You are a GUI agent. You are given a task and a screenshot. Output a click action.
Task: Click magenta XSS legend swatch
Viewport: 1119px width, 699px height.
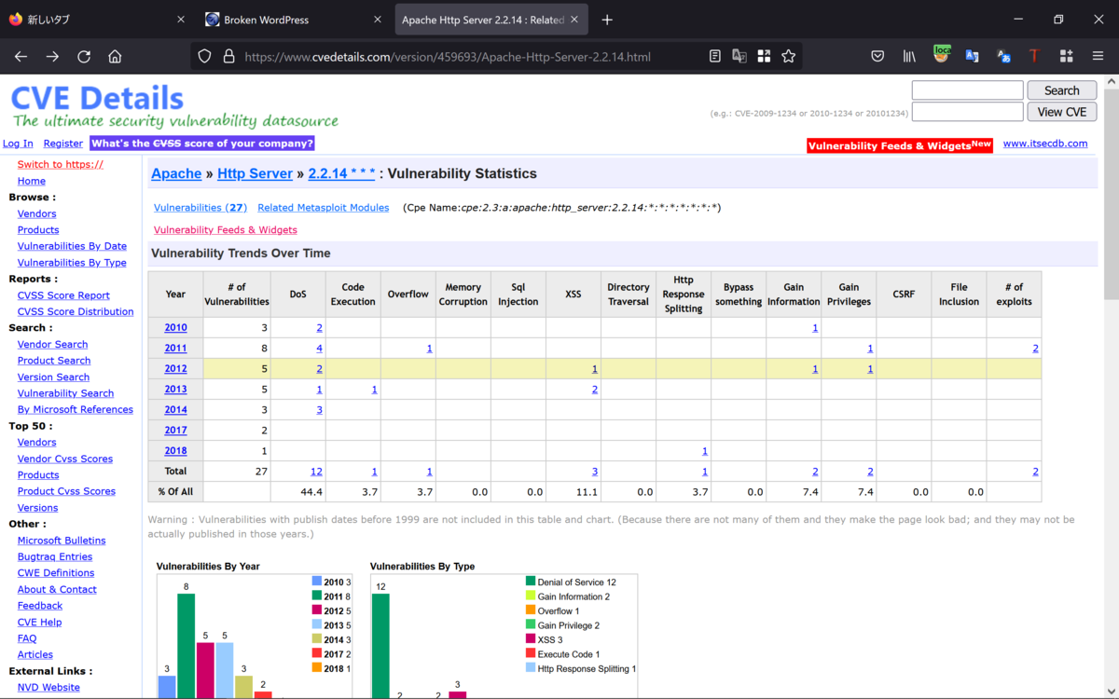[531, 639]
